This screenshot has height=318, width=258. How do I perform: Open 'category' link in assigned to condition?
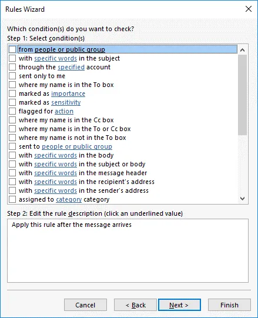(69, 200)
